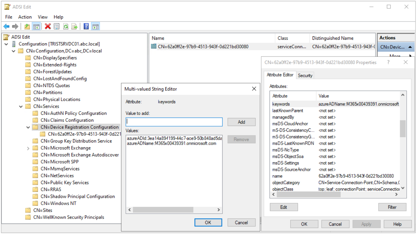Image resolution: width=417 pixels, height=234 pixels.
Task: Click the blue Help toolbar icon
Action: (x=86, y=26)
